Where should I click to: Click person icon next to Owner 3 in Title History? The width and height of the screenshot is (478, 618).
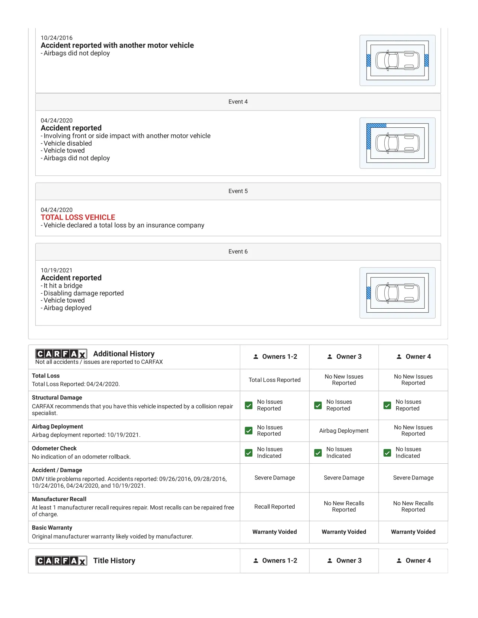pyautogui.click(x=330, y=561)
